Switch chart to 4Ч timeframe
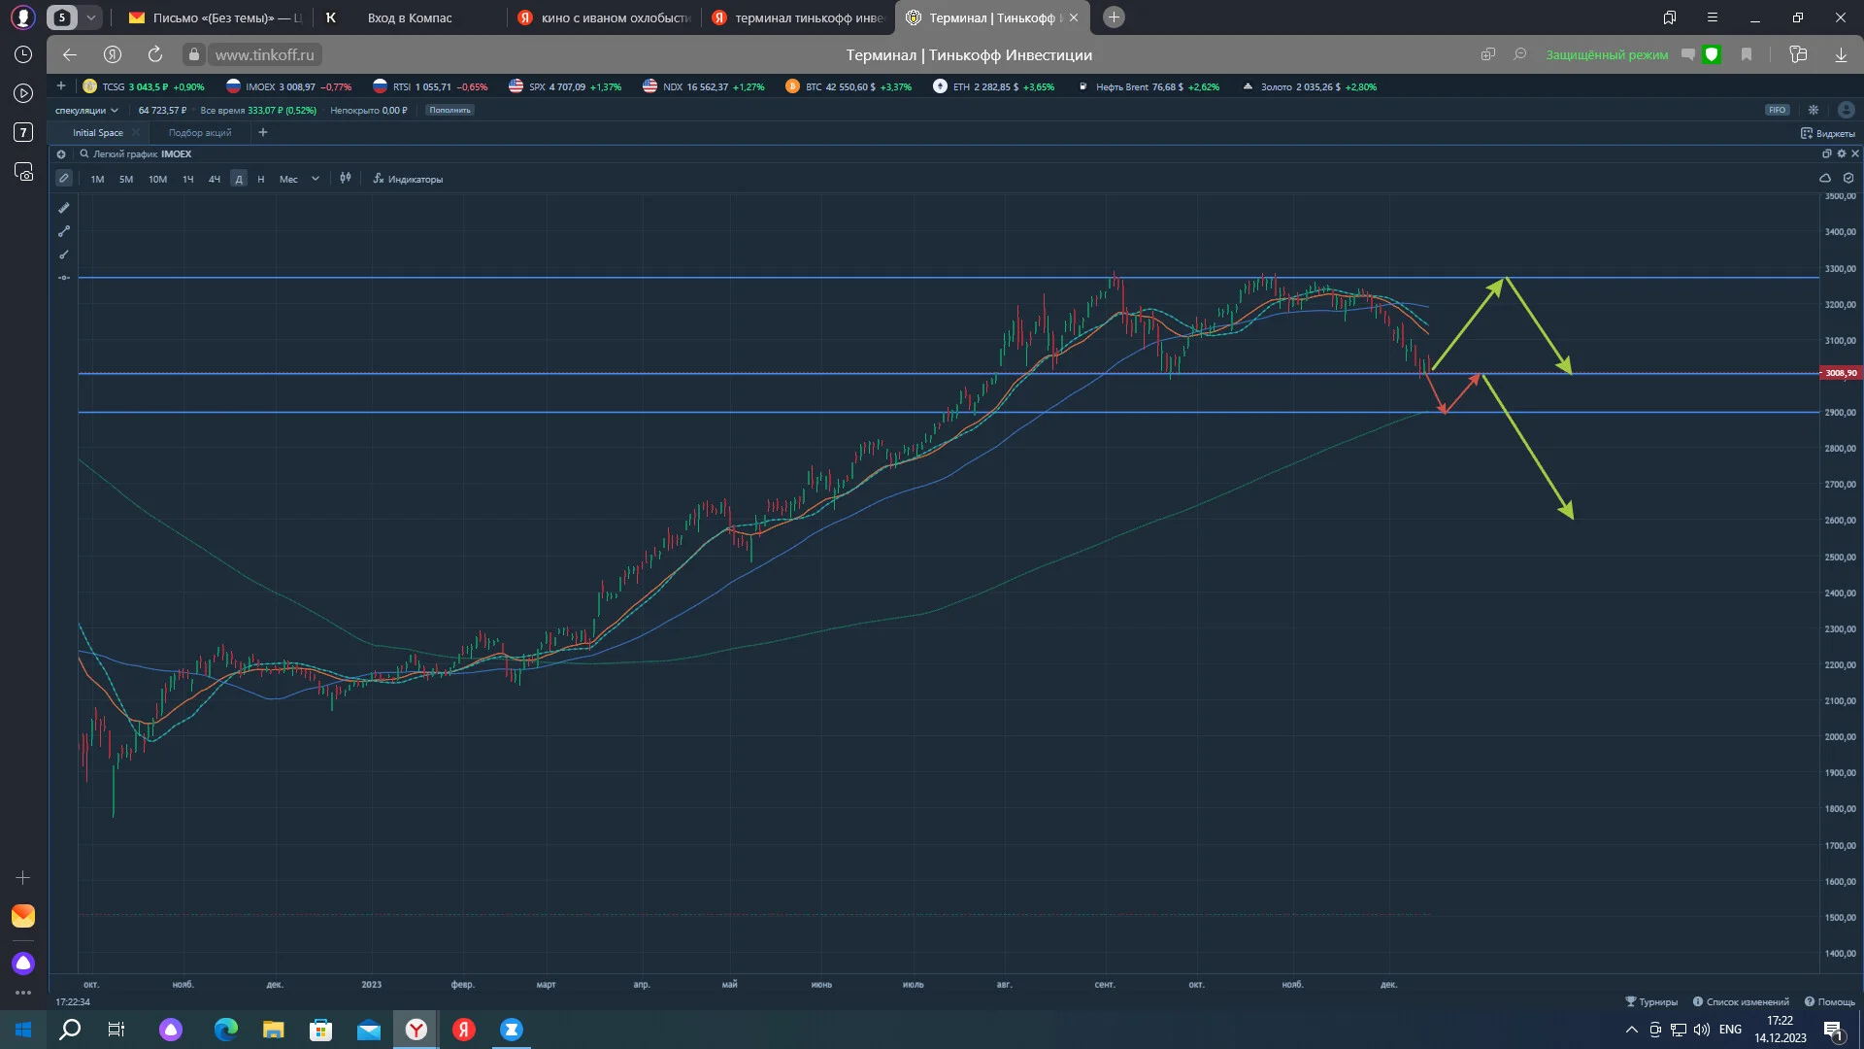Image resolution: width=1864 pixels, height=1049 pixels. coord(215,180)
